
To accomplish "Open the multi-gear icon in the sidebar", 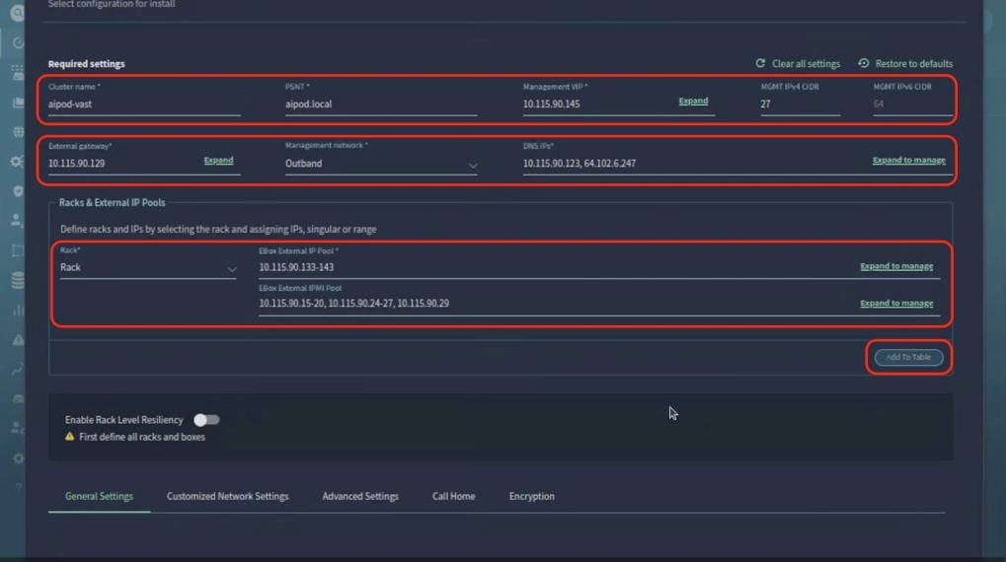I will (x=18, y=162).
